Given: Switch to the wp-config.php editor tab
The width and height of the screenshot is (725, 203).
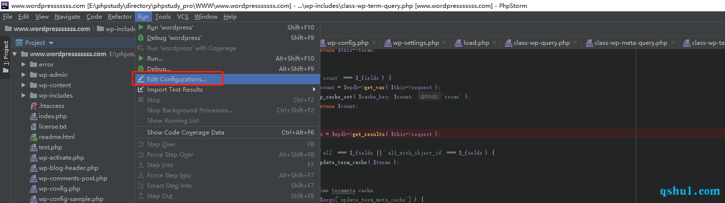Looking at the screenshot, I should [x=349, y=43].
